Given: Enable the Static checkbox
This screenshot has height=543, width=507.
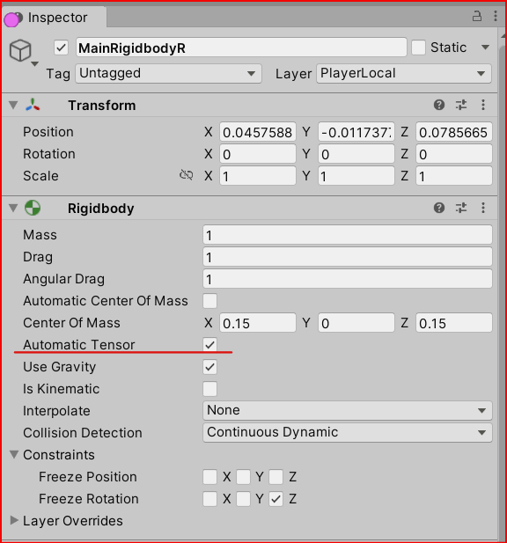Looking at the screenshot, I should (418, 48).
